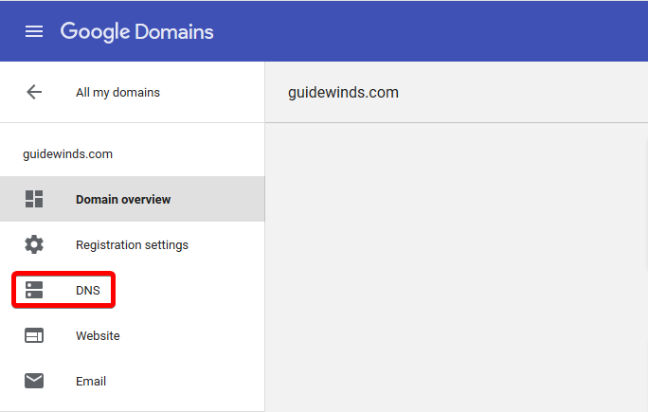
Task: Open the Website section
Action: coord(133,335)
